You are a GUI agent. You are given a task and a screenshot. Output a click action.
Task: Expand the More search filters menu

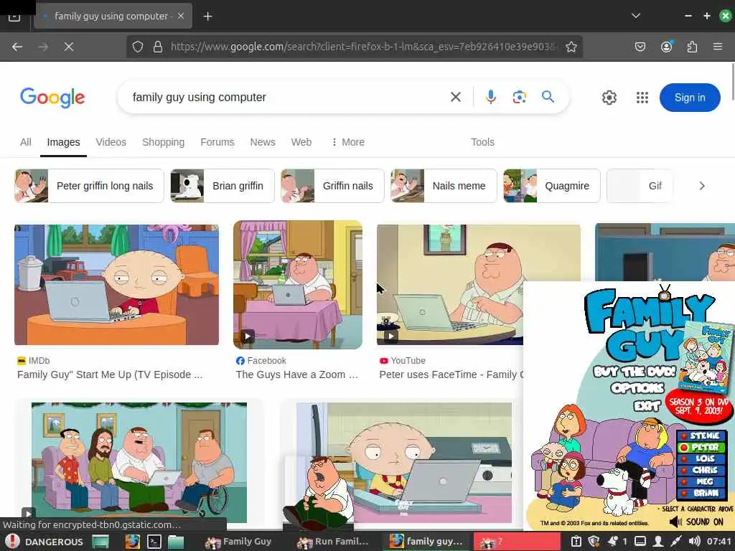point(348,142)
